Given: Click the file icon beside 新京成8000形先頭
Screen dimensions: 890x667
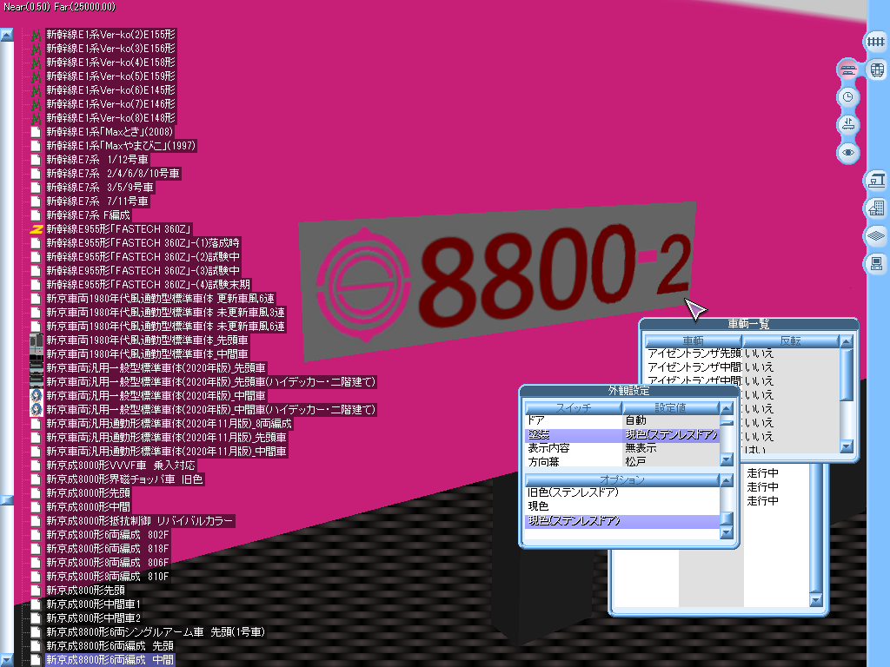Looking at the screenshot, I should [37, 493].
